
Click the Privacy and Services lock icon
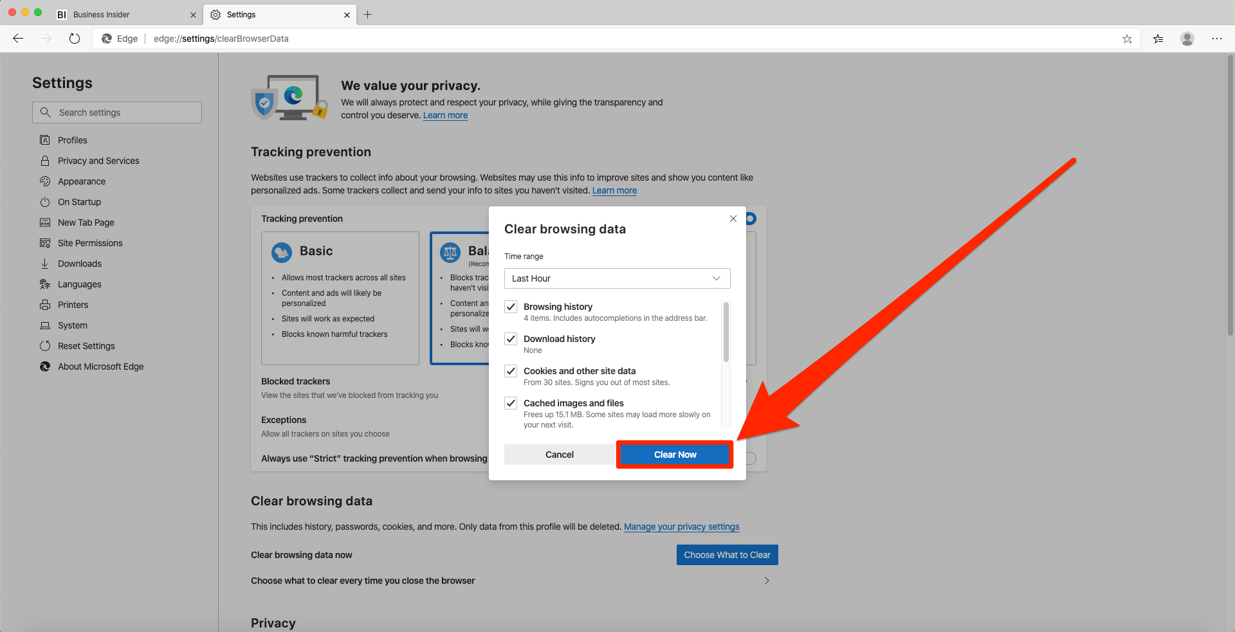[x=45, y=161]
